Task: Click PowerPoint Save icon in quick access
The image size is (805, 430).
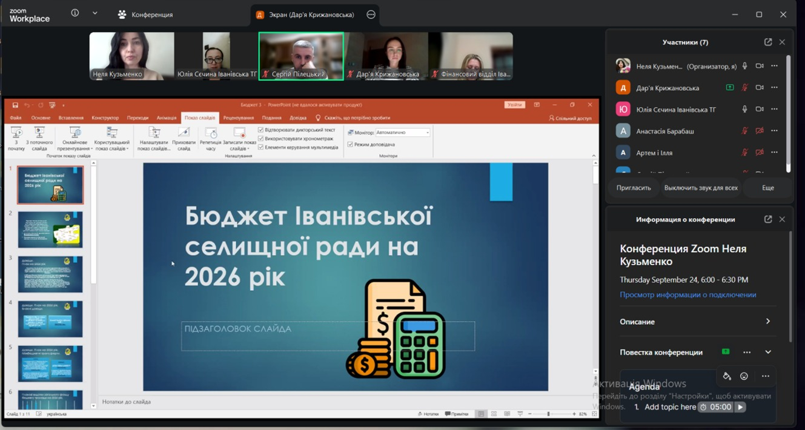Action: [x=15, y=105]
